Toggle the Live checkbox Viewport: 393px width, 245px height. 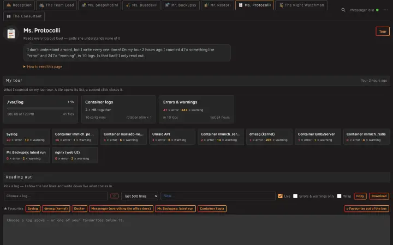(x=280, y=196)
